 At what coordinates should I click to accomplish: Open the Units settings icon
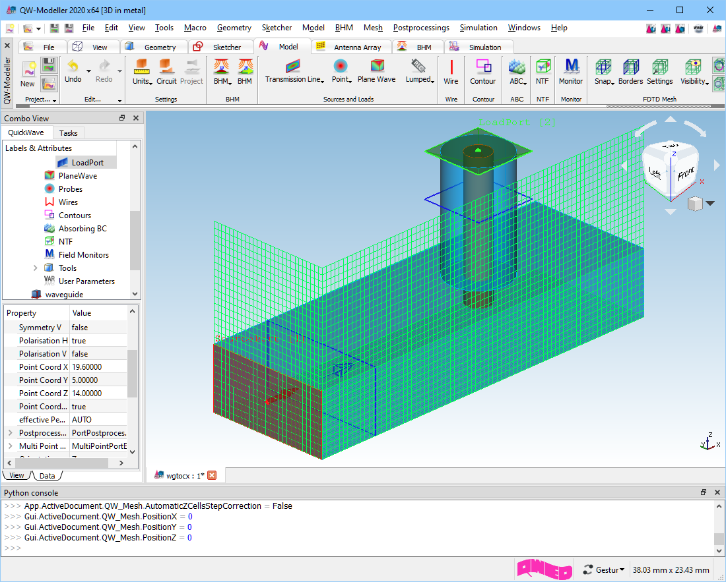(141, 66)
